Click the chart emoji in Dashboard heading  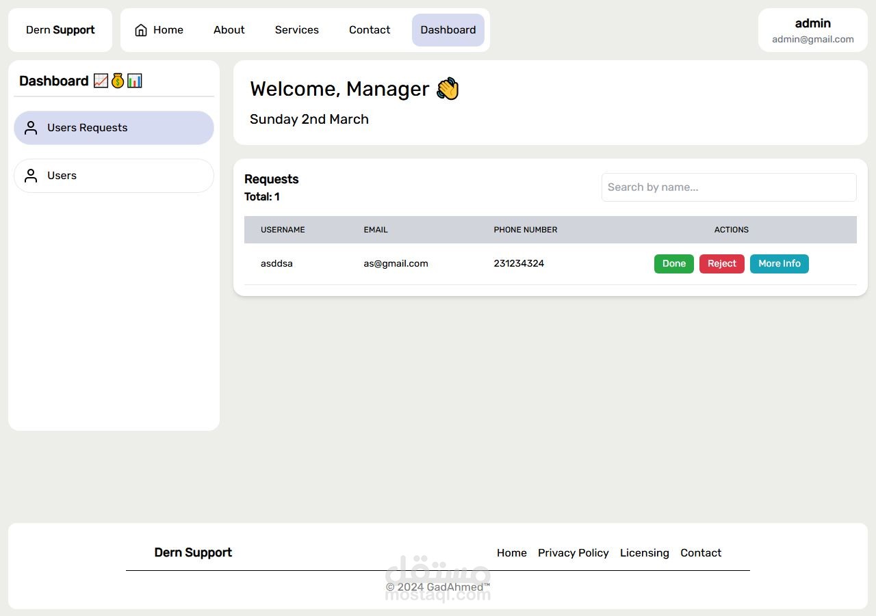coord(101,81)
